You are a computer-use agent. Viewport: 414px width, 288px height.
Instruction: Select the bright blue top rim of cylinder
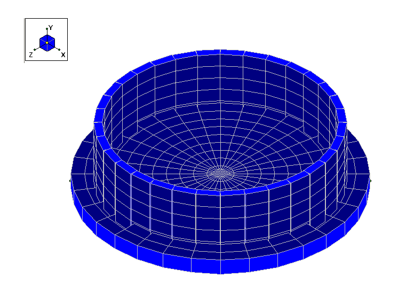(220, 52)
